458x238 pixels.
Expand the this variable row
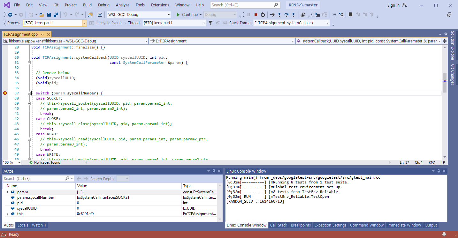coord(8,214)
